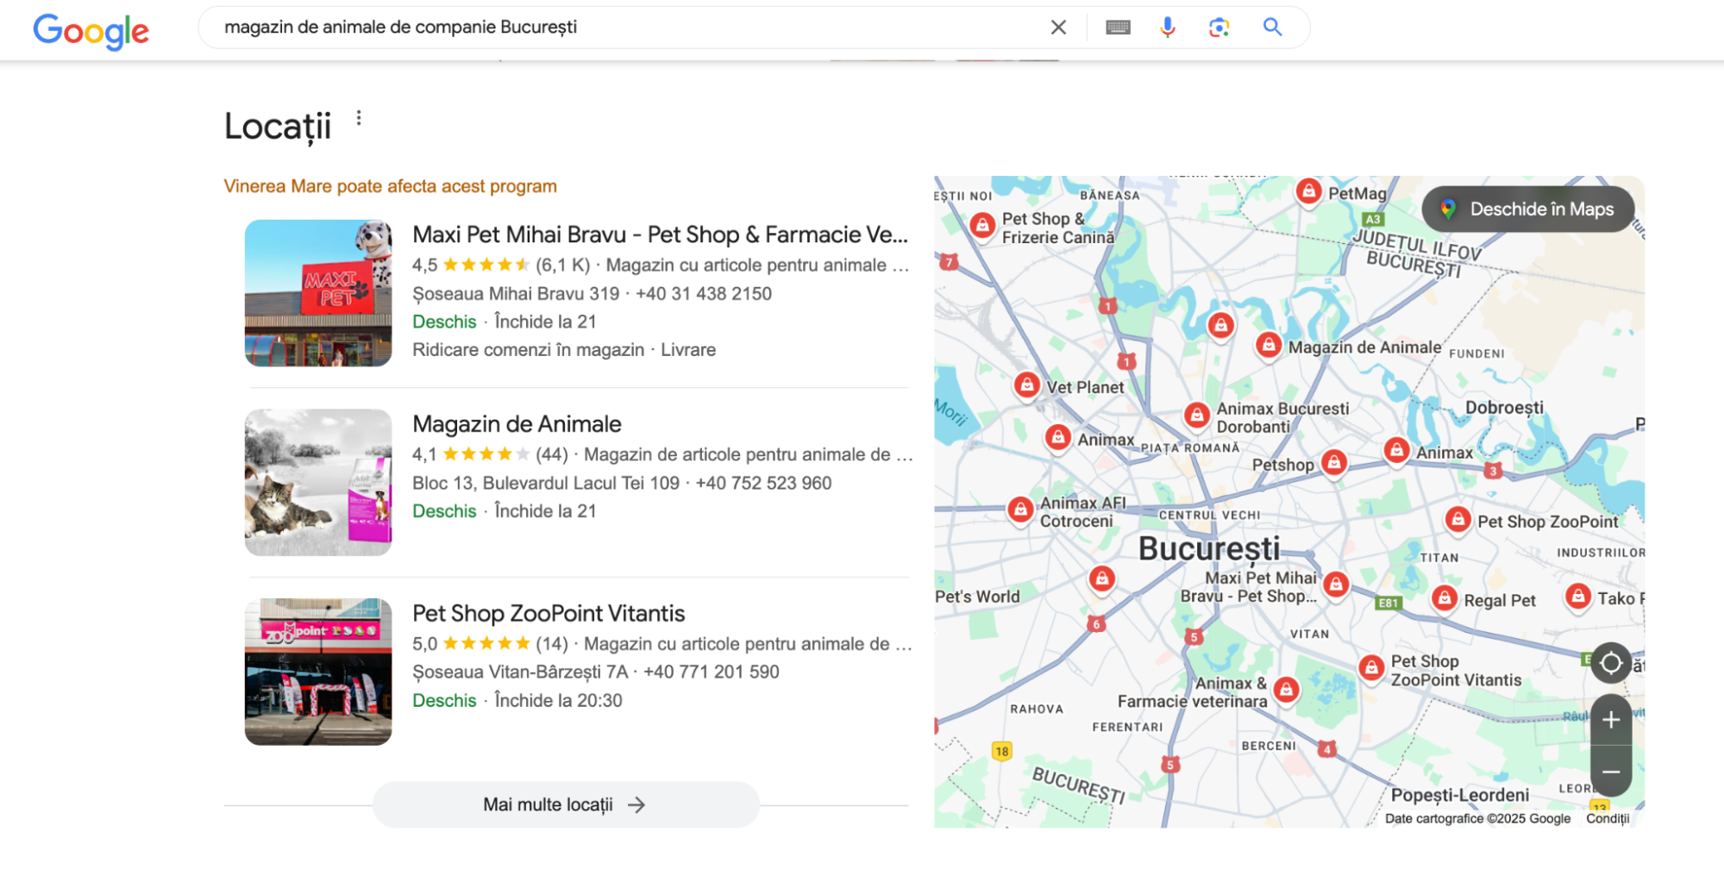Select Pet Shop ZooPoint map pin
Viewport: 1724px width, 869px height.
click(x=1458, y=520)
